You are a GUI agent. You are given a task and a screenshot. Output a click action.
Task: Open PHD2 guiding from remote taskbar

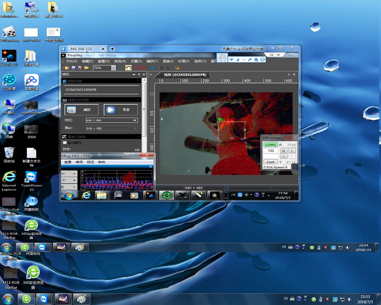click(167, 195)
